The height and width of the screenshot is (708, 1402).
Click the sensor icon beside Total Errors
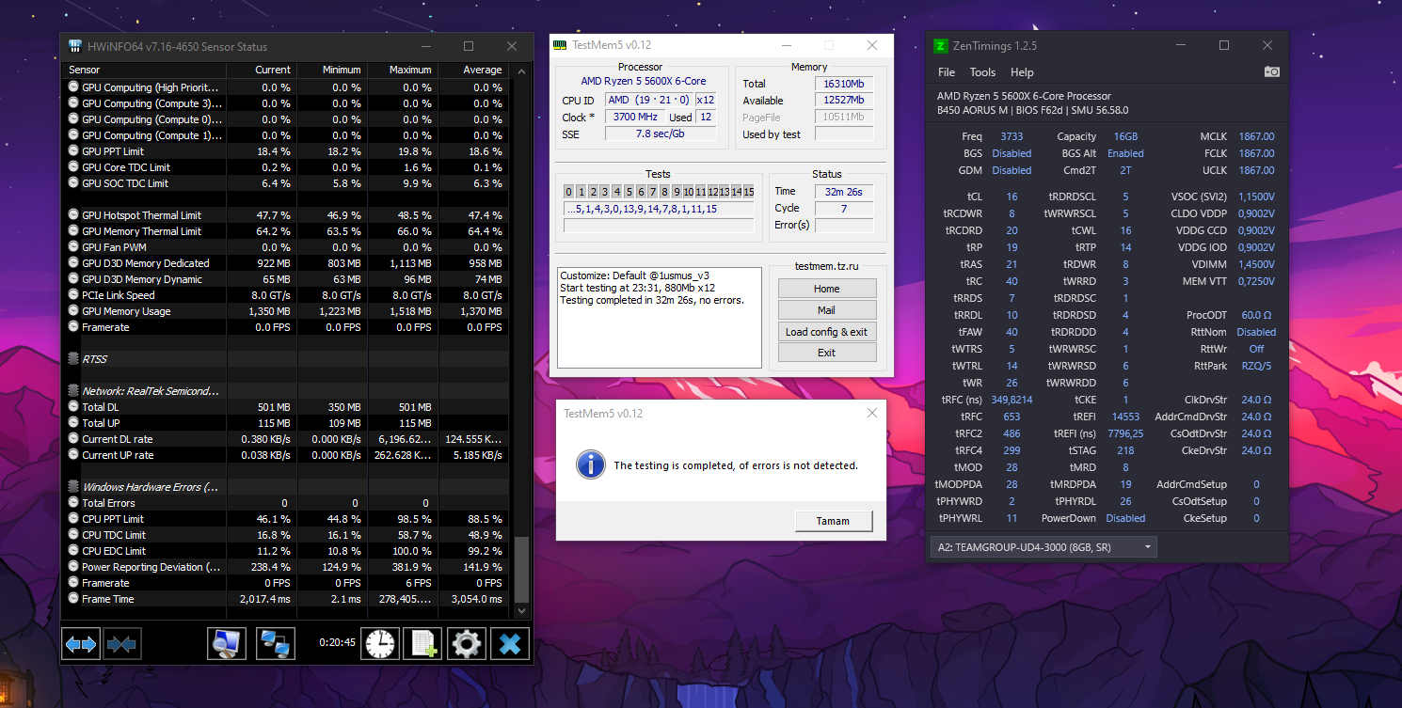click(x=74, y=503)
